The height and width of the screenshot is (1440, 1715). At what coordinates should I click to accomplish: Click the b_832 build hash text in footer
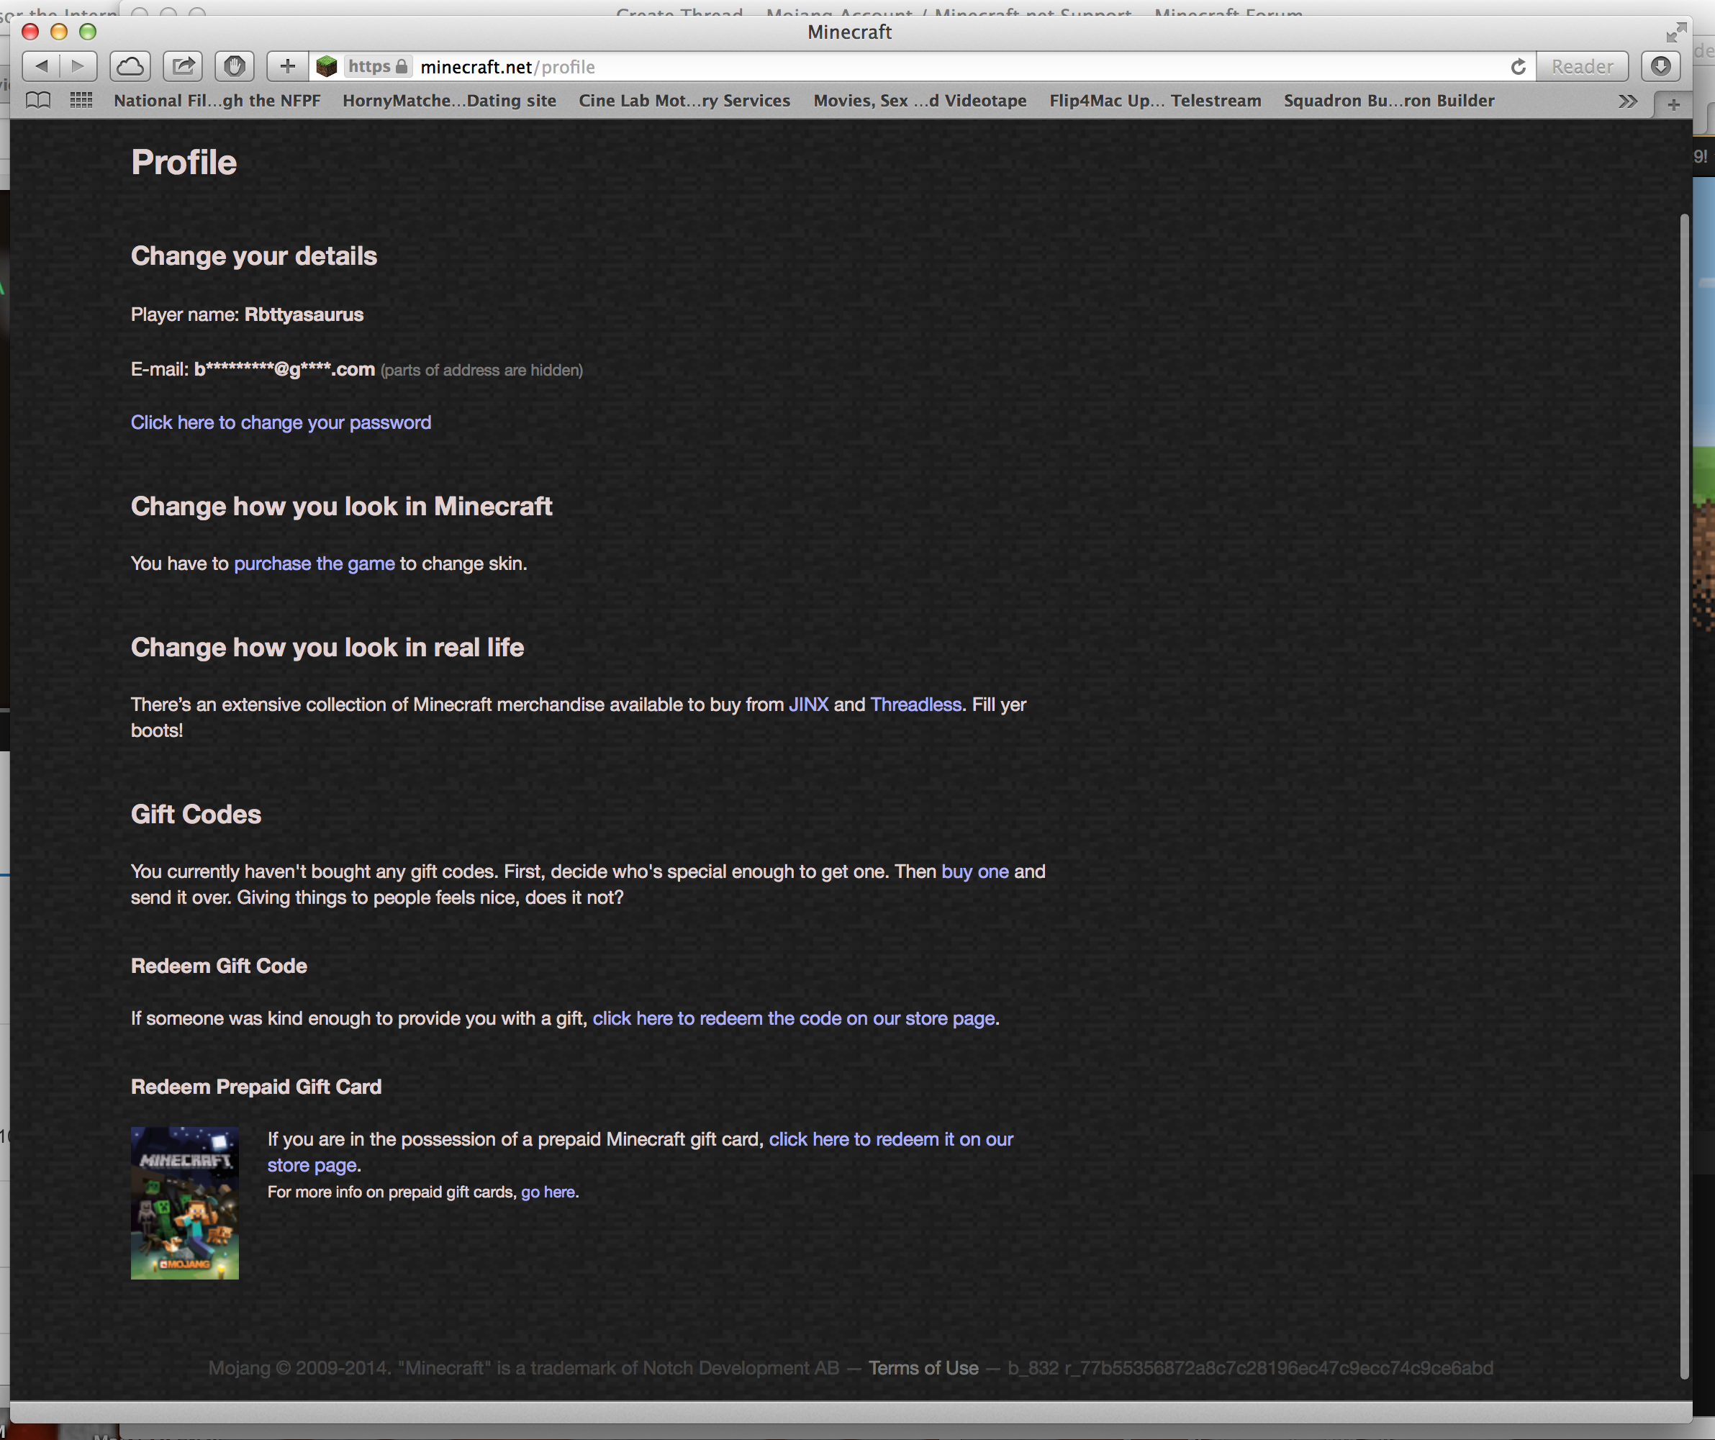[1250, 1368]
